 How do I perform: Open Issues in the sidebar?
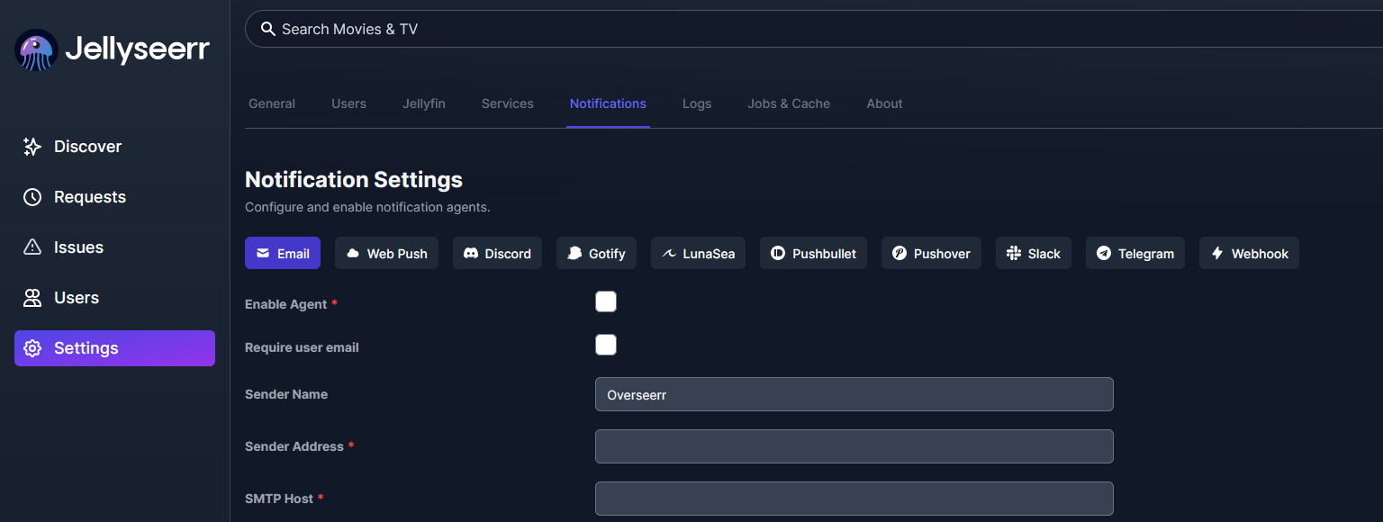(x=114, y=247)
